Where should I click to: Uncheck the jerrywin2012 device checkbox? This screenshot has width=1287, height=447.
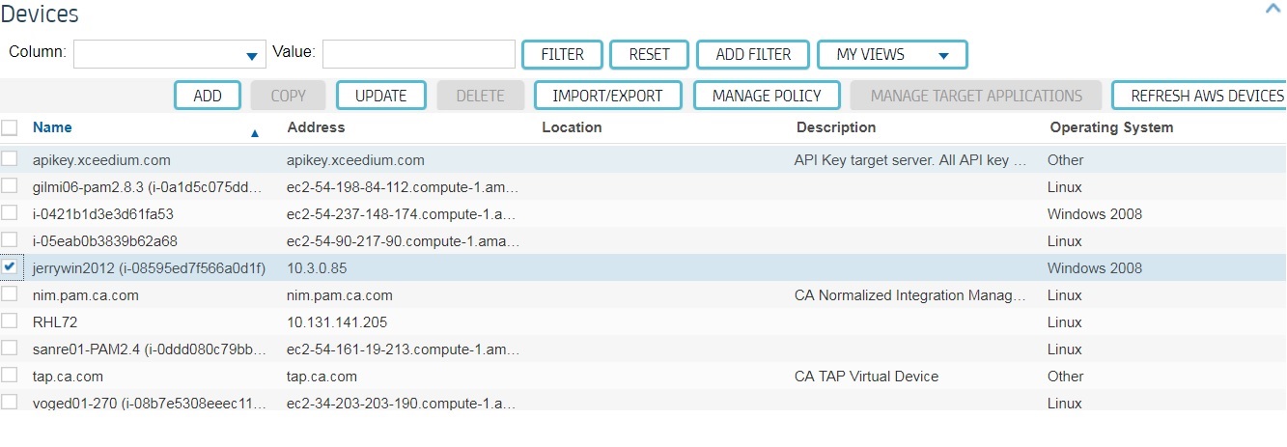click(x=10, y=266)
